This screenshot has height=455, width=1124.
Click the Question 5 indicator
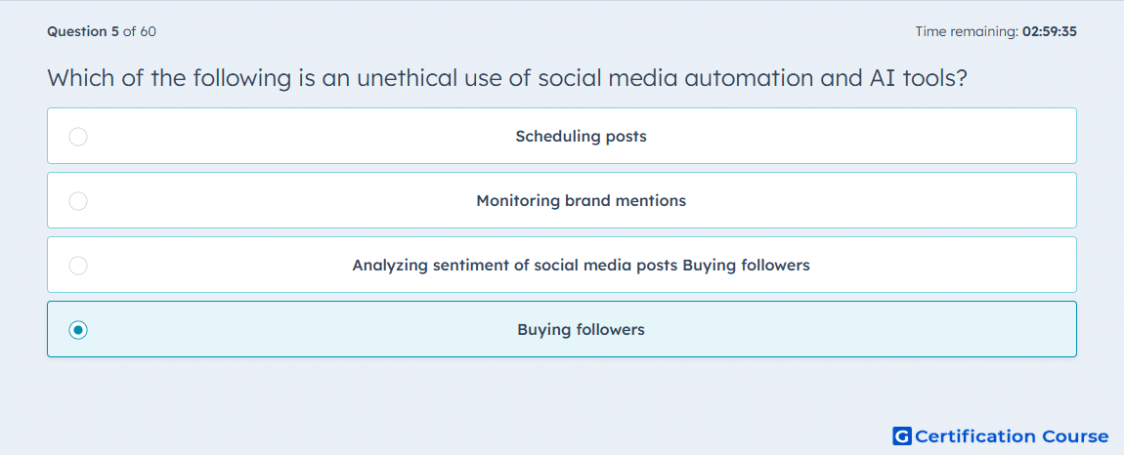tap(83, 31)
